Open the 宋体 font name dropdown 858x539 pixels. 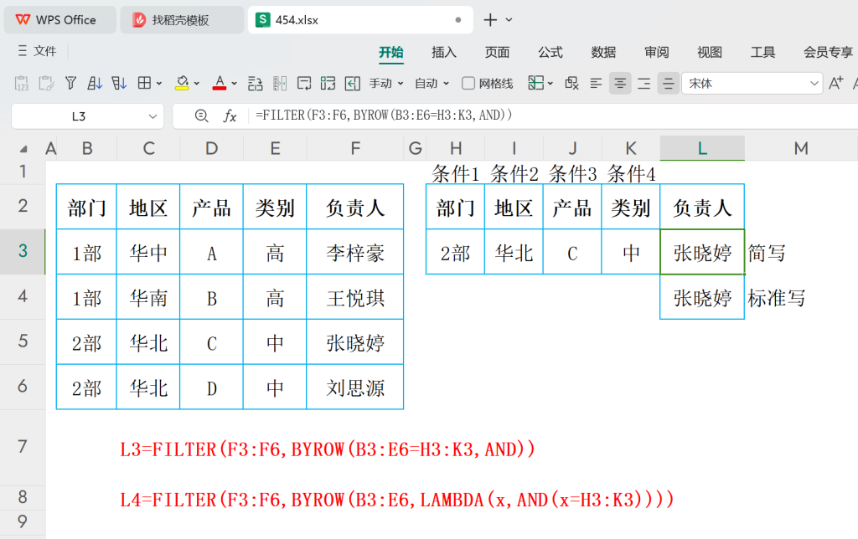[x=814, y=84]
